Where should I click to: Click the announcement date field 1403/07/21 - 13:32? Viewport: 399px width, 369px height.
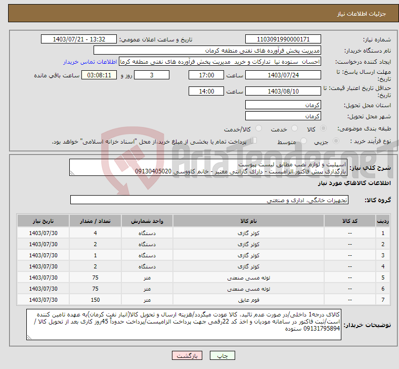click(x=79, y=39)
